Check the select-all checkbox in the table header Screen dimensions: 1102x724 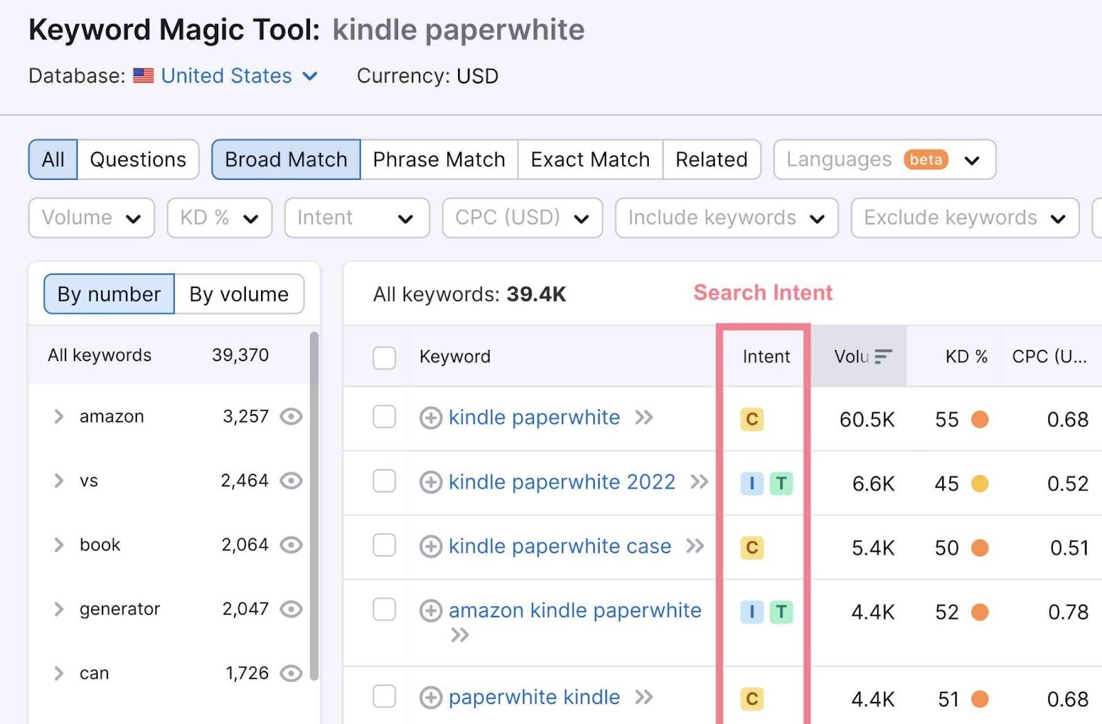(x=384, y=357)
